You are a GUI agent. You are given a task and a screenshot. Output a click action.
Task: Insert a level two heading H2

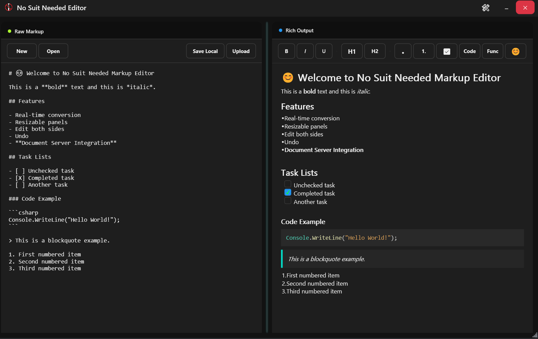click(375, 51)
